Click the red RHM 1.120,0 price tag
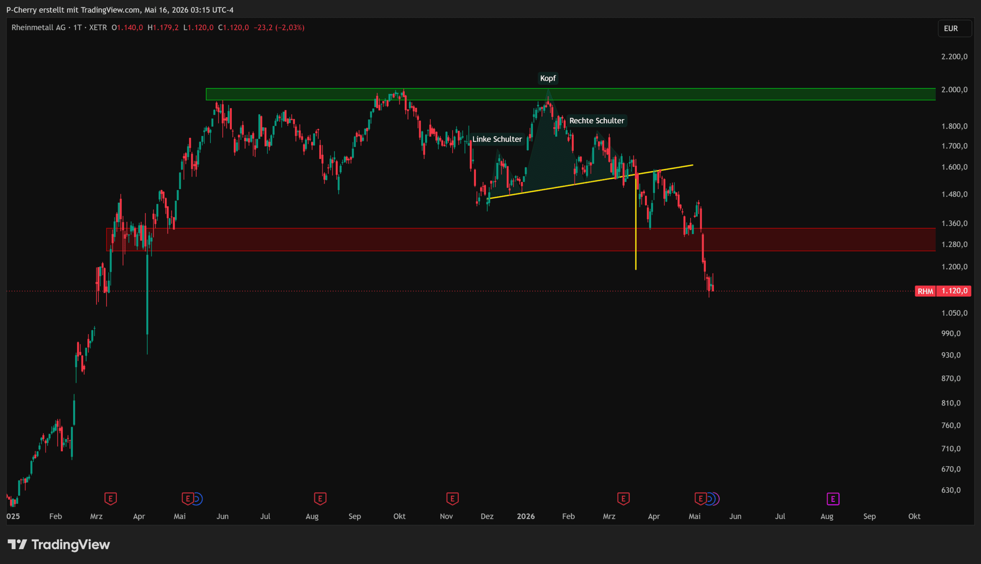The image size is (981, 564). coord(943,291)
